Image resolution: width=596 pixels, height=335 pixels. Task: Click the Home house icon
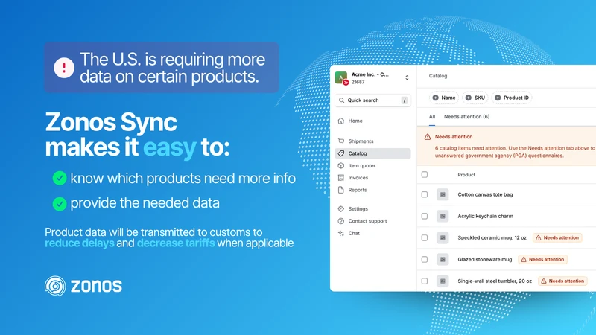(341, 121)
